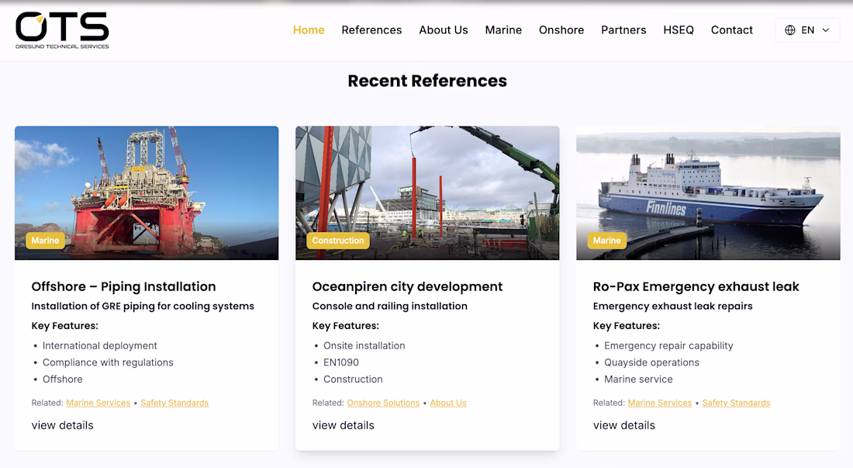Open the Contact page
The image size is (853, 468).
(732, 30)
